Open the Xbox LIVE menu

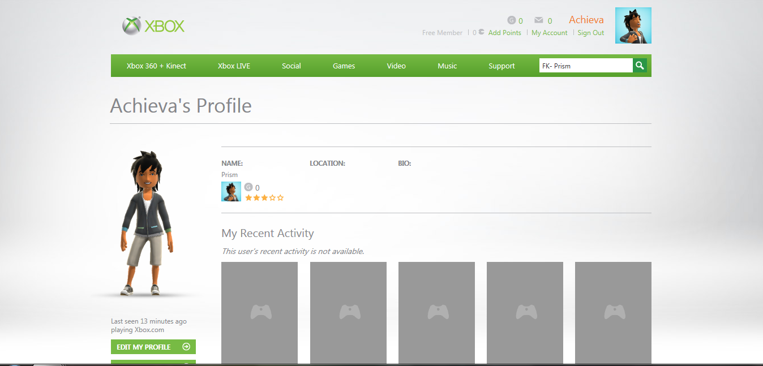pyautogui.click(x=234, y=66)
